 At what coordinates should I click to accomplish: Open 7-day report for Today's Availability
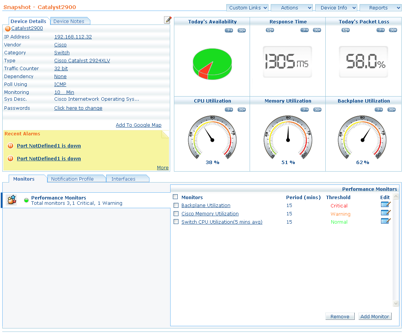pyautogui.click(x=229, y=31)
